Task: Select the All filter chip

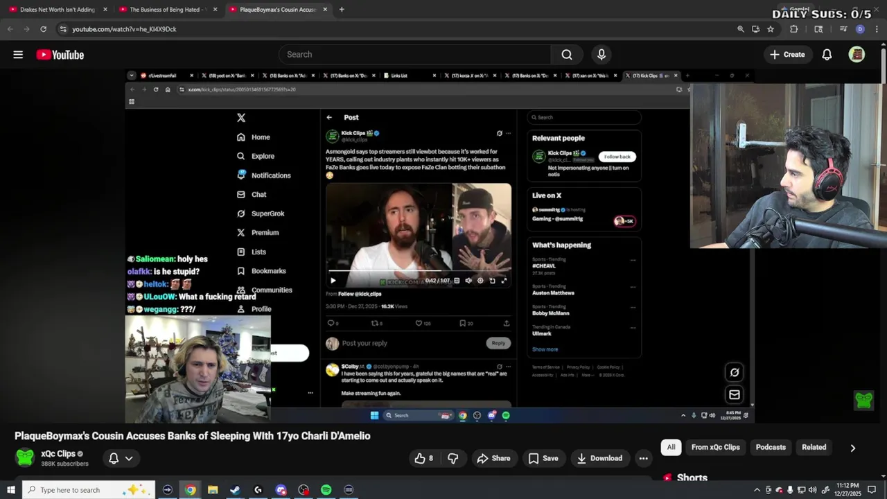Action: 671,447
